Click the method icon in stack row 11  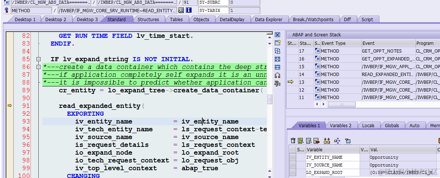pyautogui.click(x=317, y=98)
